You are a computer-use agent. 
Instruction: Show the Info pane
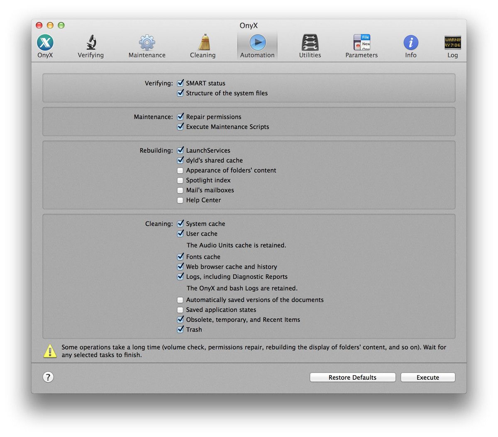[x=410, y=46]
